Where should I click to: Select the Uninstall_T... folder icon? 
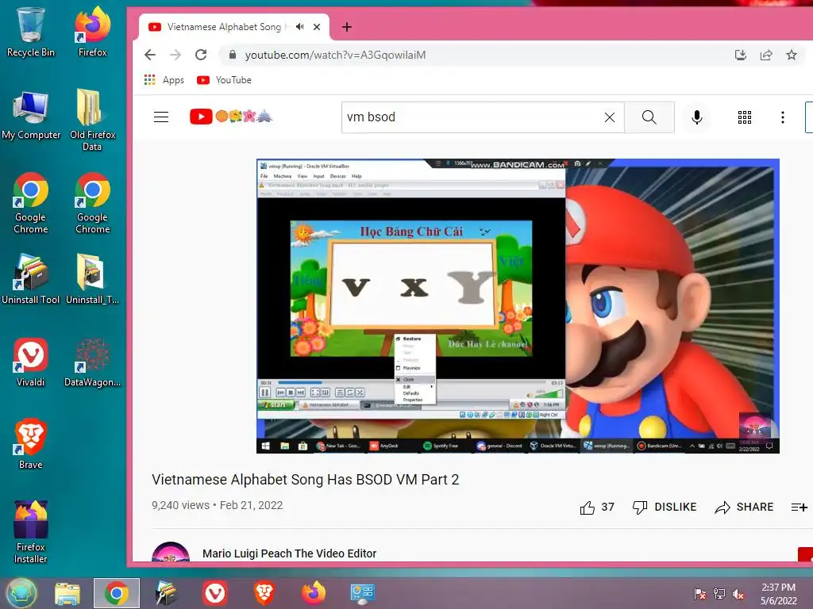92,280
